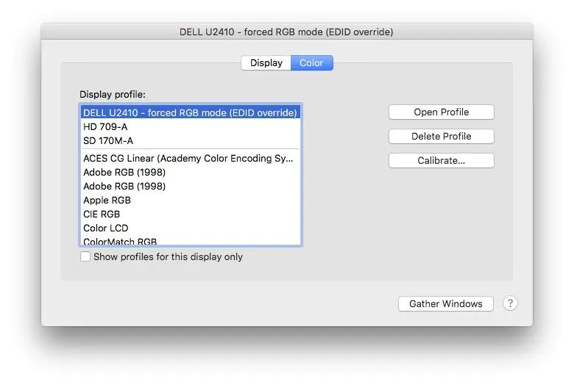
Task: Enable Show profiles for this display only
Action: click(85, 256)
